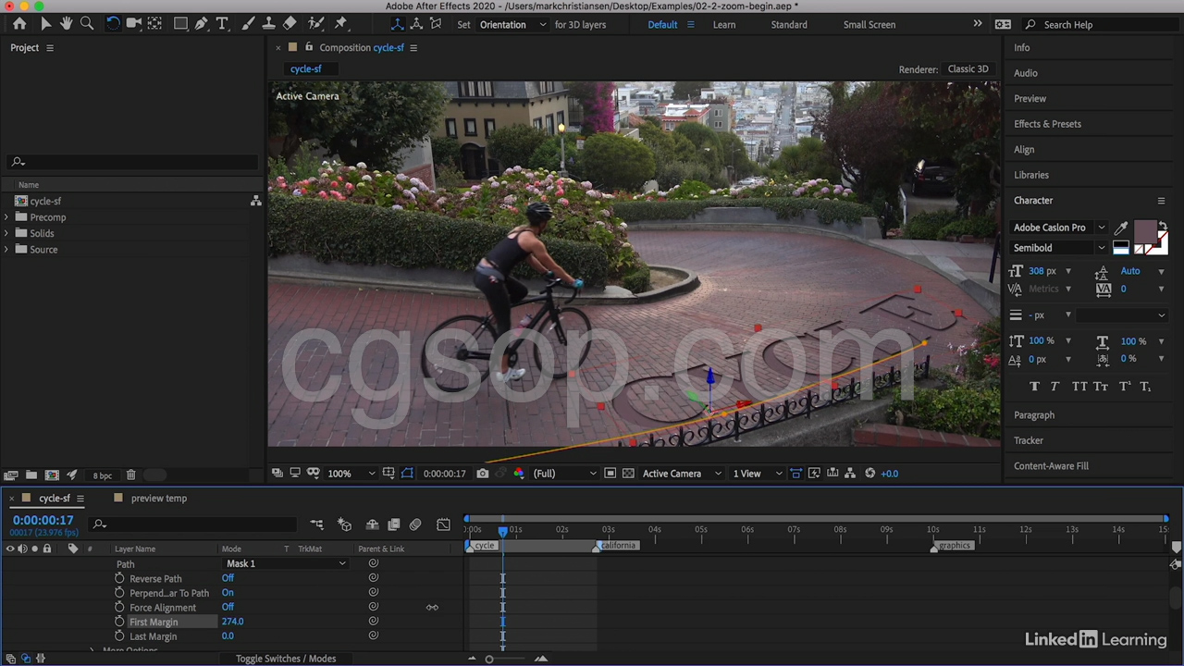Toggle Reverse Path stopwatch
This screenshot has width=1184, height=666.
pos(119,578)
